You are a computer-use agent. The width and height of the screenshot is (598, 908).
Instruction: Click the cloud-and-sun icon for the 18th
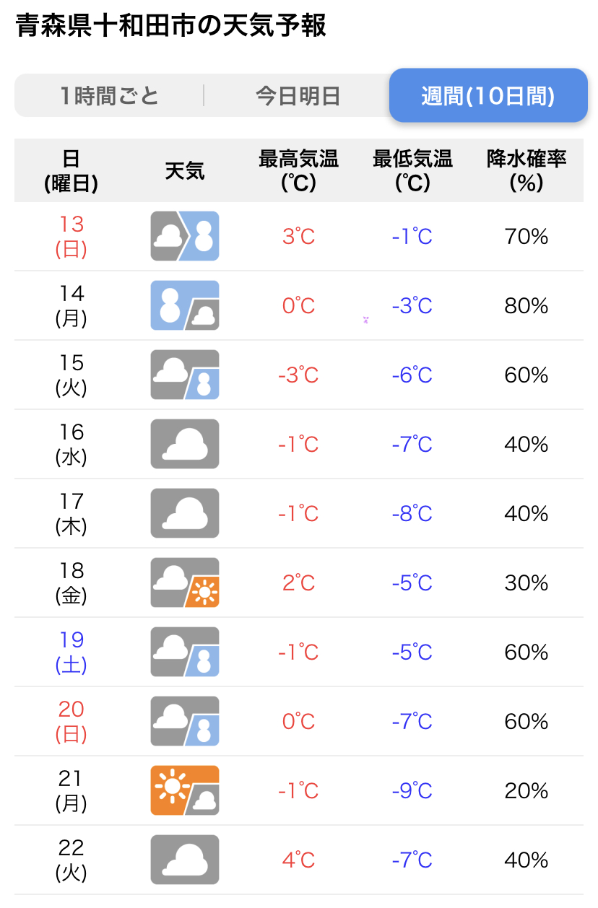[185, 582]
